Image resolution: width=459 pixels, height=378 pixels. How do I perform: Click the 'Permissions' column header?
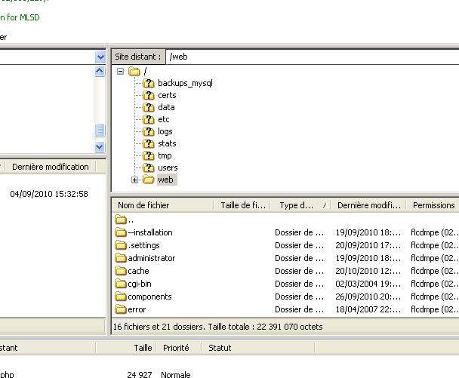click(433, 205)
